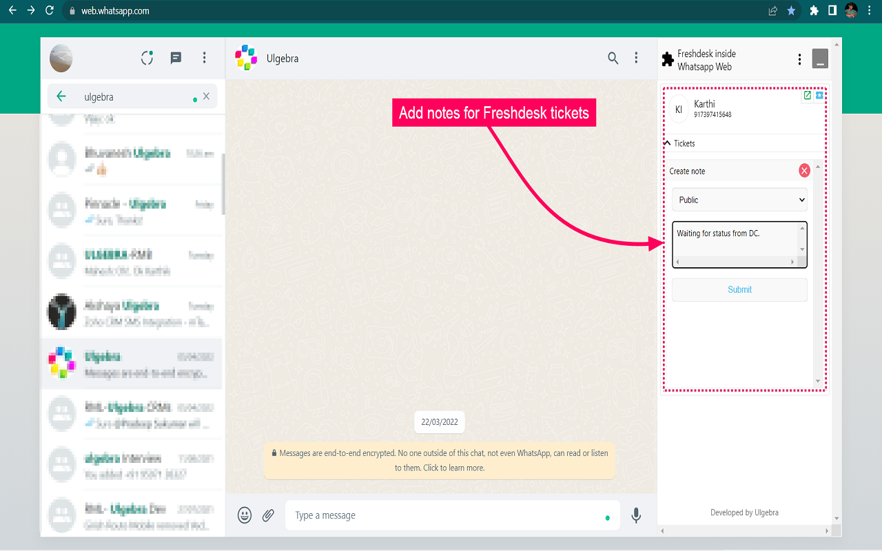Share this page from address bar

pos(773,11)
